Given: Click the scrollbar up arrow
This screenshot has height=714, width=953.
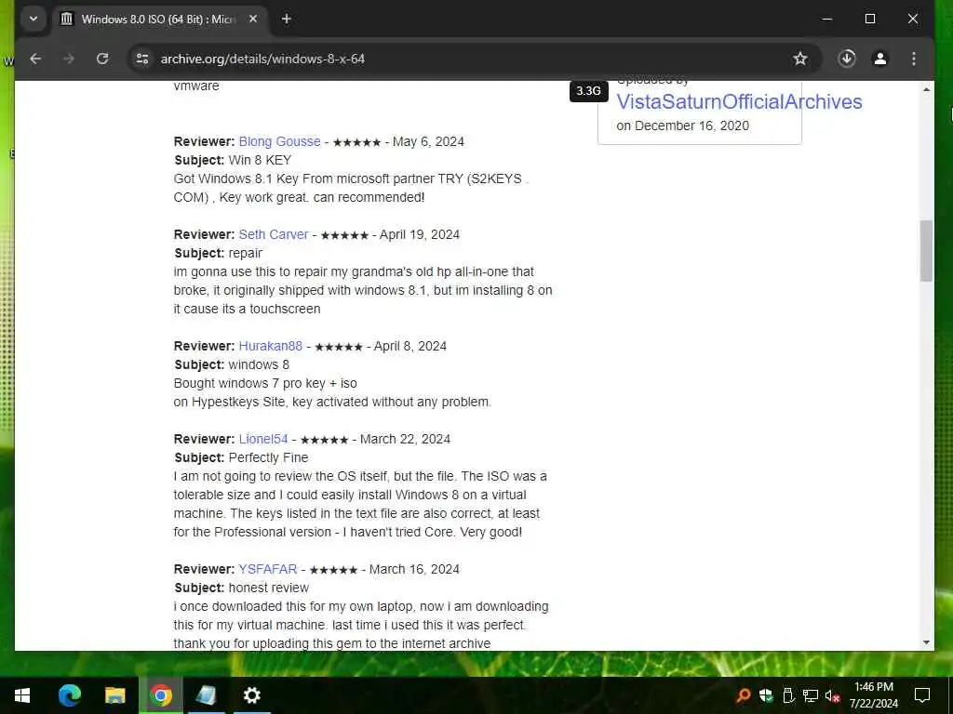Looking at the screenshot, I should click(x=926, y=89).
